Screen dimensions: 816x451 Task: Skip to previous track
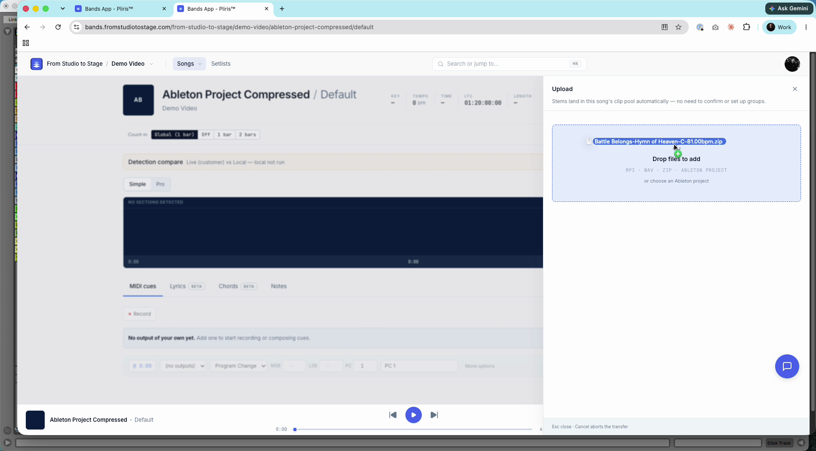[393, 415]
